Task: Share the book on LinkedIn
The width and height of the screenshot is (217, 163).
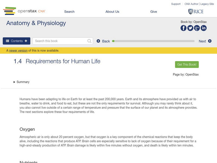Action: (204, 28)
